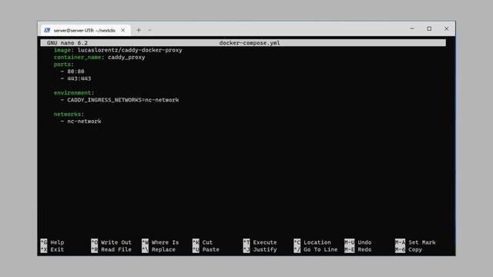Click the ^X Exit shortcut
Image resolution: width=493 pixels, height=277 pixels.
52,249
